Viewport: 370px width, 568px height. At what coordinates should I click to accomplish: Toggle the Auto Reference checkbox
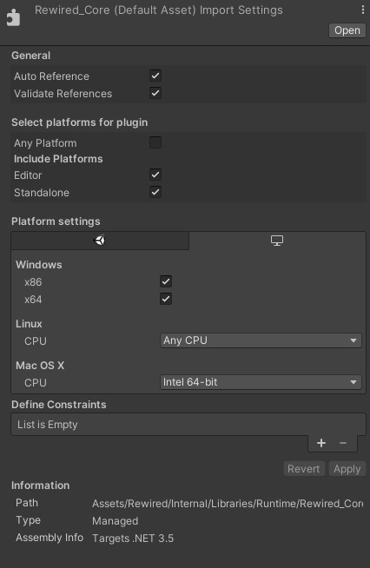click(x=155, y=76)
